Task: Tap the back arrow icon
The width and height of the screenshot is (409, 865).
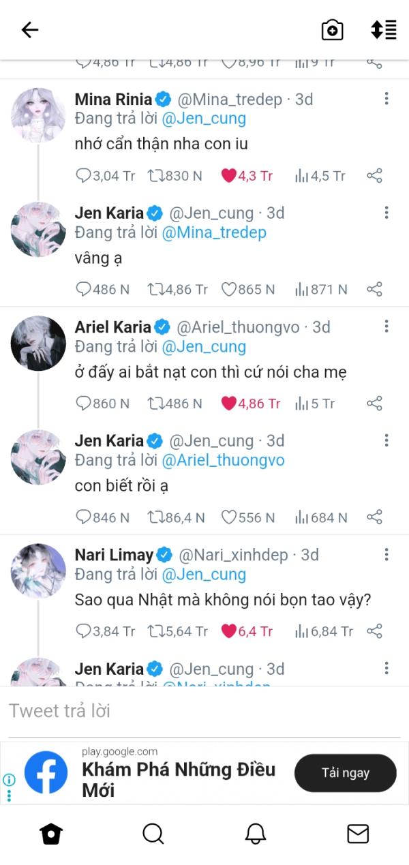Action: pos(30,30)
